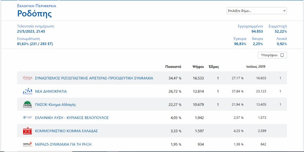Click the ΕΚΛΟΓΙΚΗ ΠΕΡΙΦΕΡΕΙΑ label
Image resolution: width=304 pixels, height=152 pixels.
[x=37, y=6]
